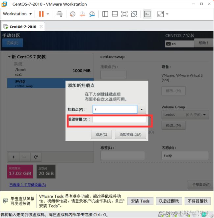The image size is (214, 218).
Task: Expand the stretch display dropdown arrow
Action: pyautogui.click(x=167, y=14)
